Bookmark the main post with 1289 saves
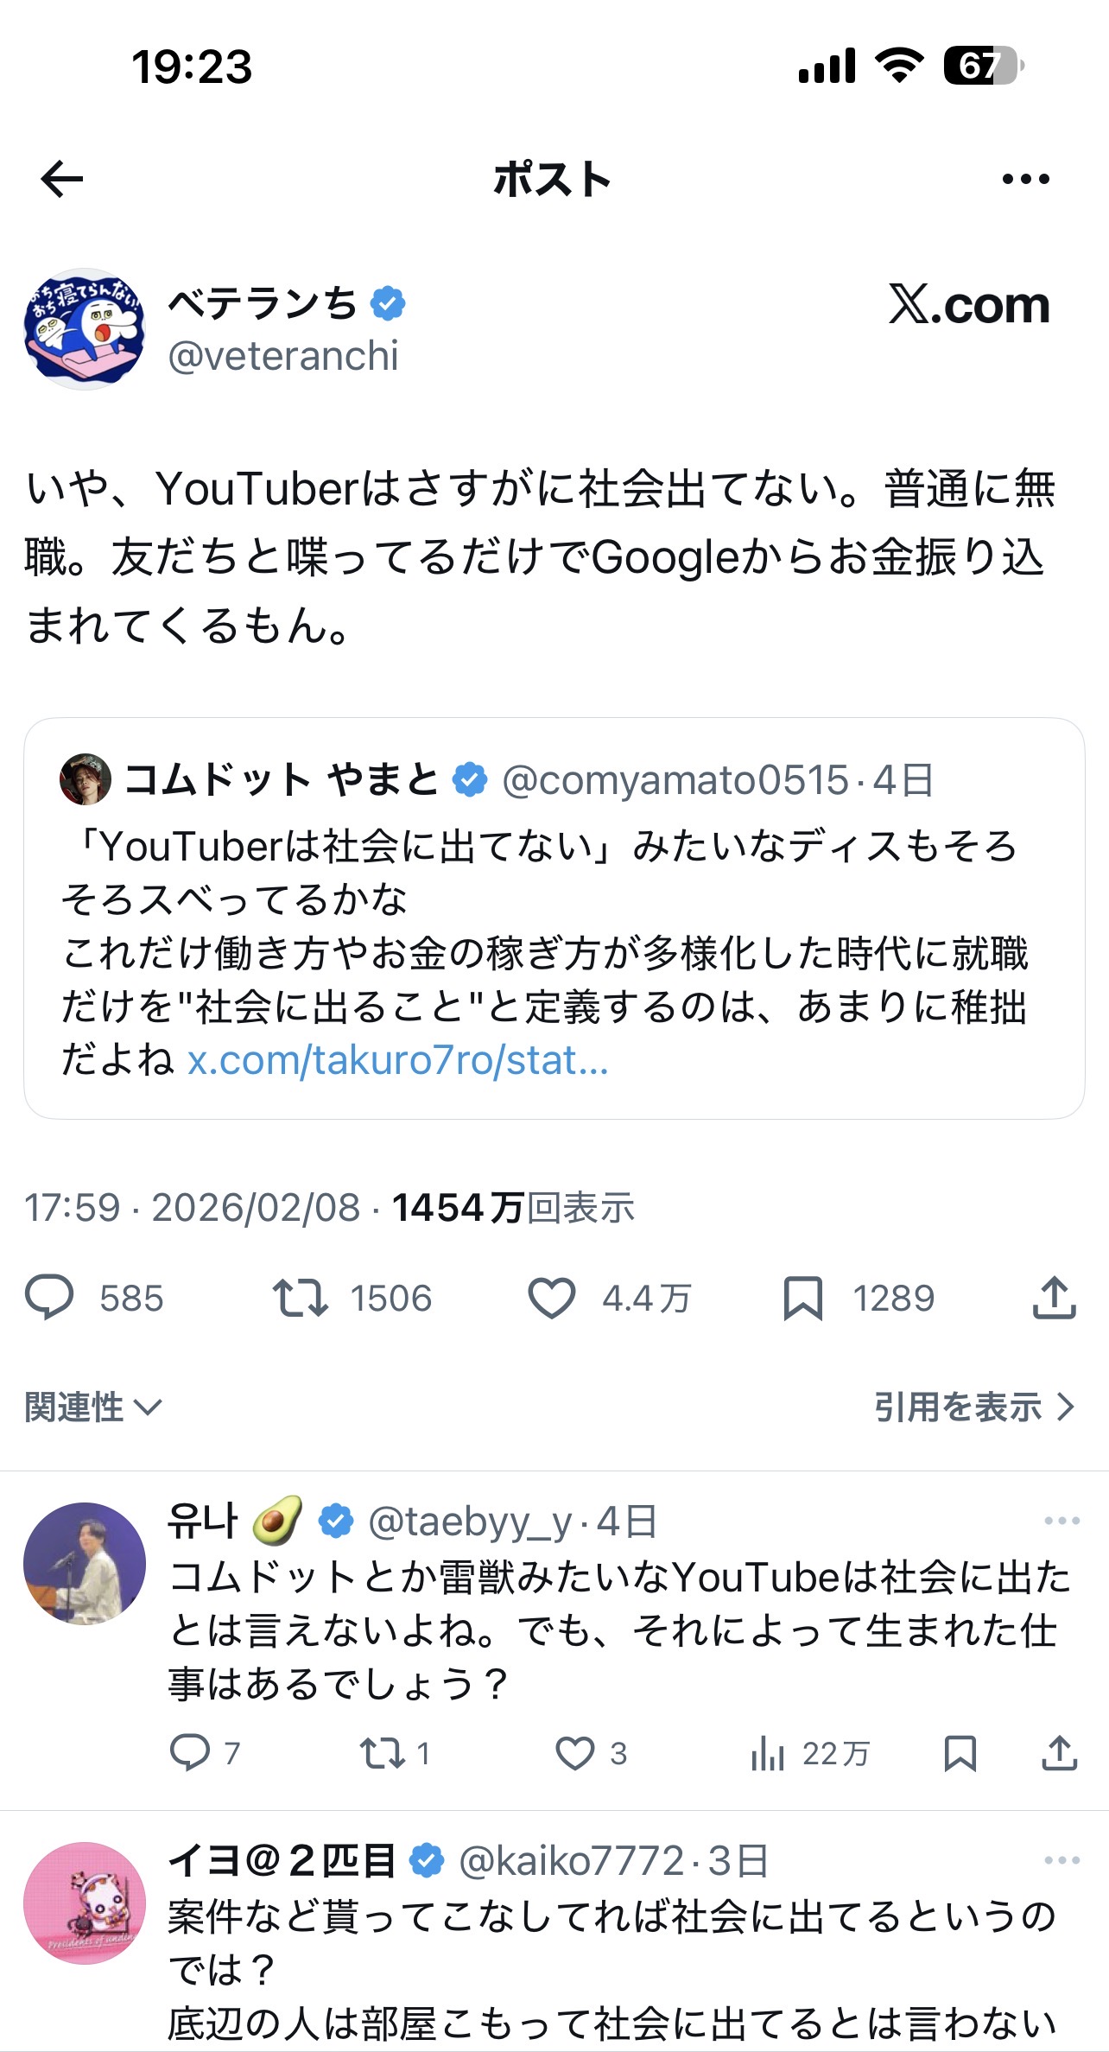The width and height of the screenshot is (1109, 2052). [x=802, y=1298]
